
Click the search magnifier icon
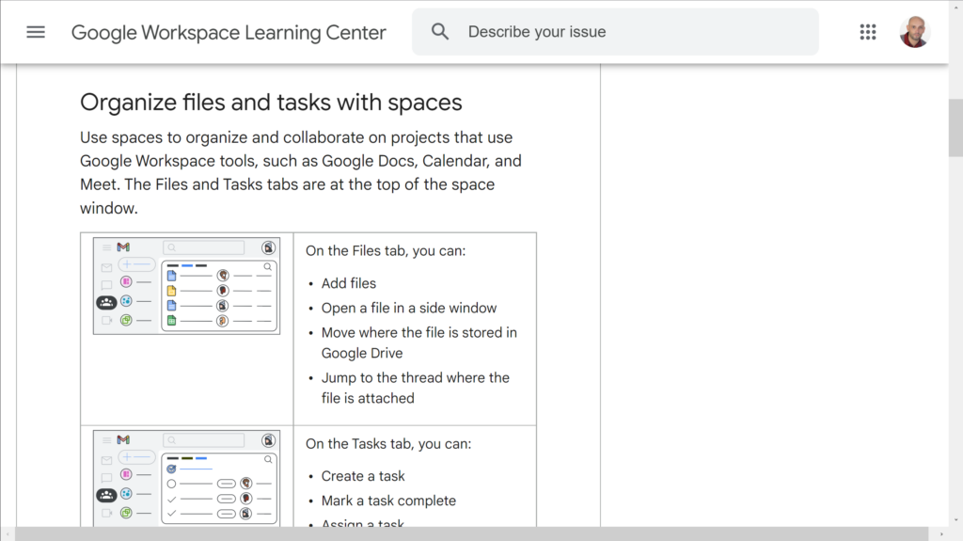[x=440, y=31]
